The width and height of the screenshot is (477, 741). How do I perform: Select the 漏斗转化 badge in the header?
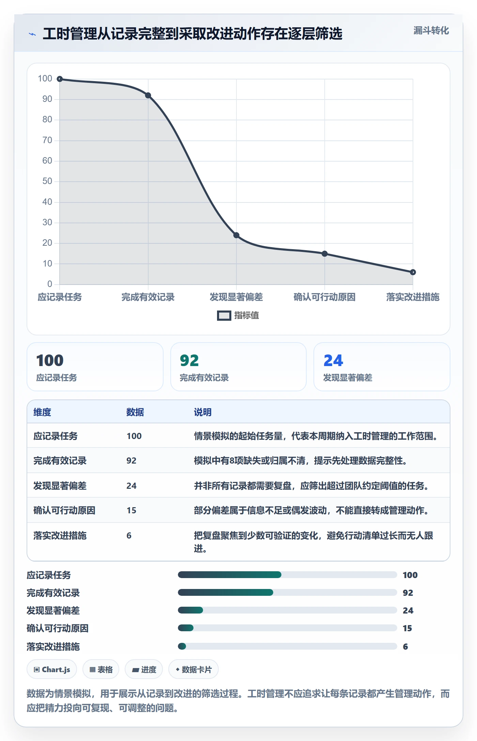431,31
